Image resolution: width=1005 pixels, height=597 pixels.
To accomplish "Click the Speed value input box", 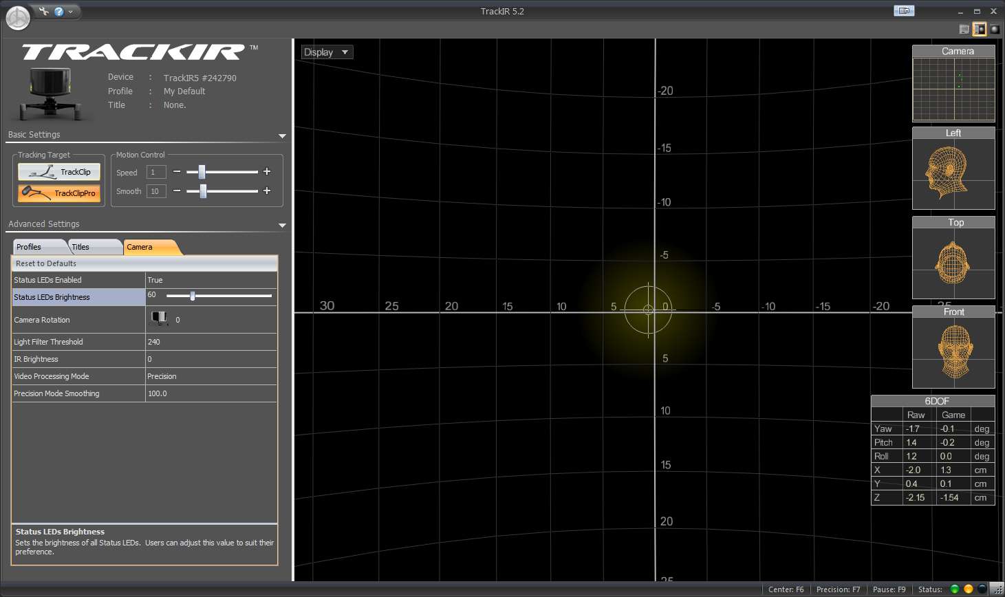I will [156, 172].
